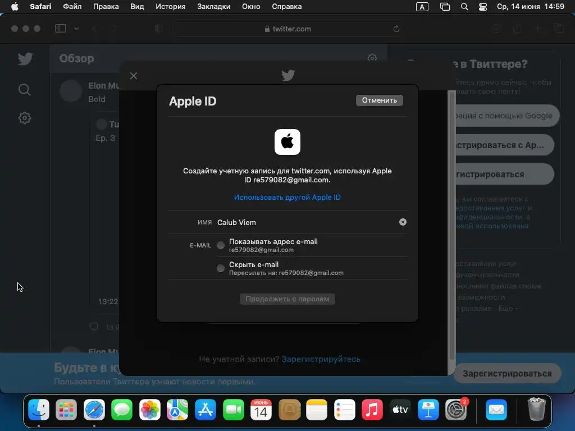Open Twitter settings gear in the sidebar
The image size is (575, 431).
coord(25,118)
